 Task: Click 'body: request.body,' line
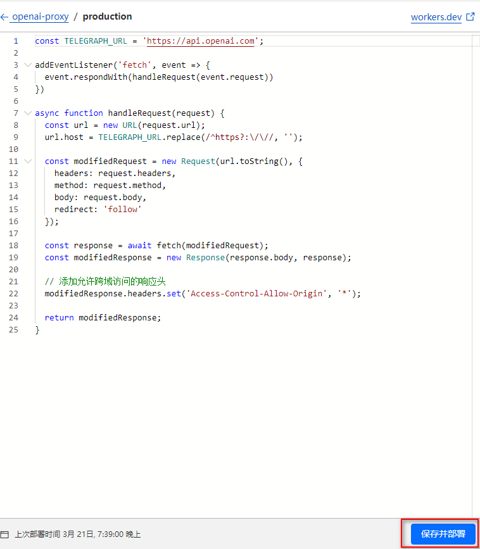pyautogui.click(x=100, y=198)
